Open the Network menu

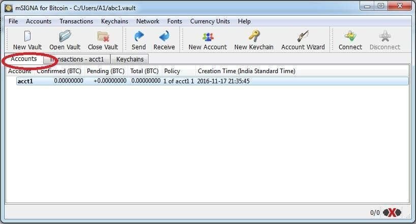pos(148,21)
